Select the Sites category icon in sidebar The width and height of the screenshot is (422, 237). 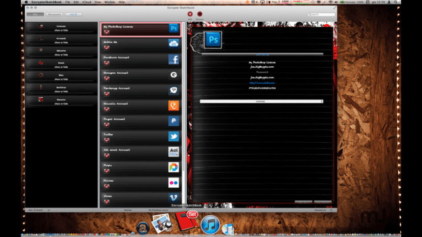(41, 75)
